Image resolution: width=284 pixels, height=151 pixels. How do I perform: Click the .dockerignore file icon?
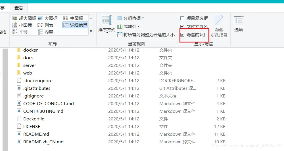(19, 80)
